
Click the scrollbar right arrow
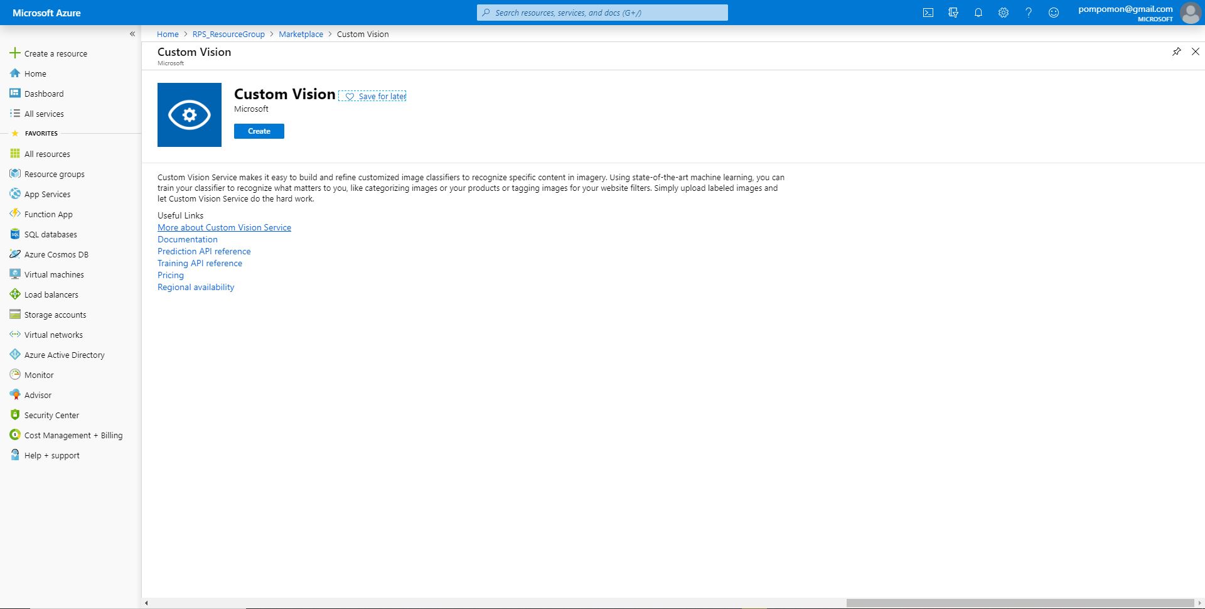(1199, 603)
